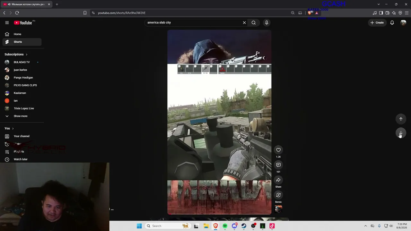Image resolution: width=411 pixels, height=231 pixels.
Task: Open Spotify from the taskbar
Action: click(x=225, y=226)
